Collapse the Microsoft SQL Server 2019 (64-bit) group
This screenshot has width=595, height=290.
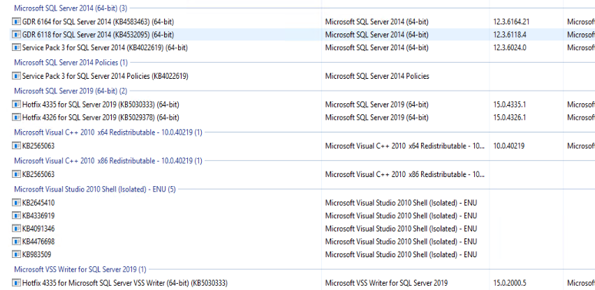click(71, 91)
